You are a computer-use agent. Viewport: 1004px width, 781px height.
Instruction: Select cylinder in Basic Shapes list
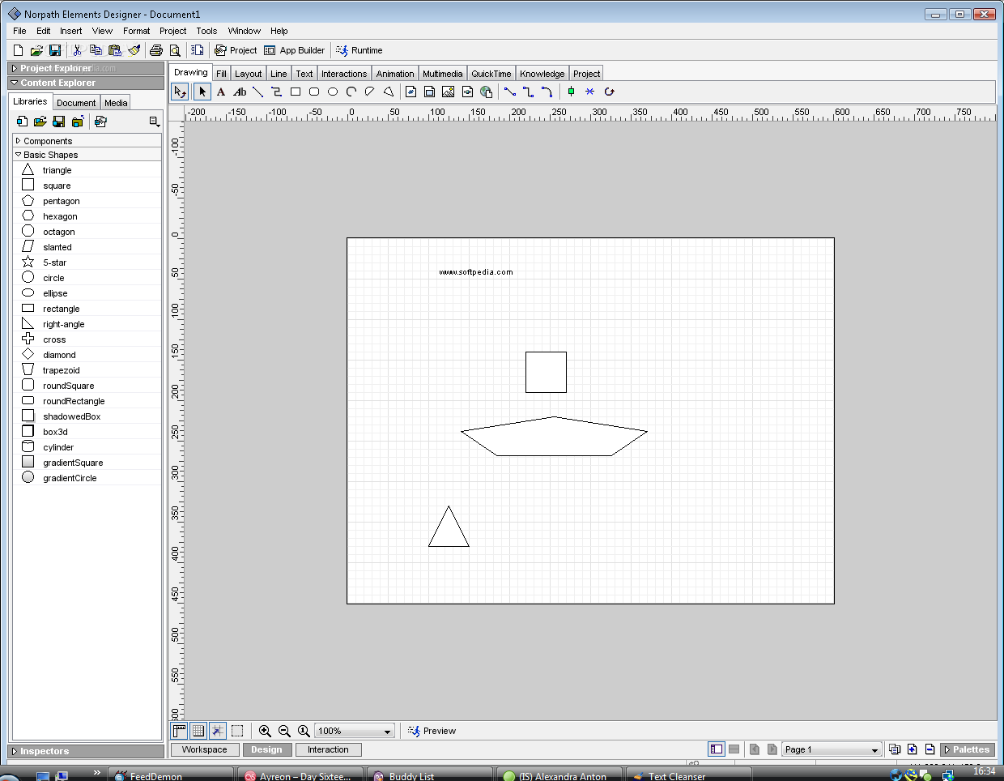87,447
